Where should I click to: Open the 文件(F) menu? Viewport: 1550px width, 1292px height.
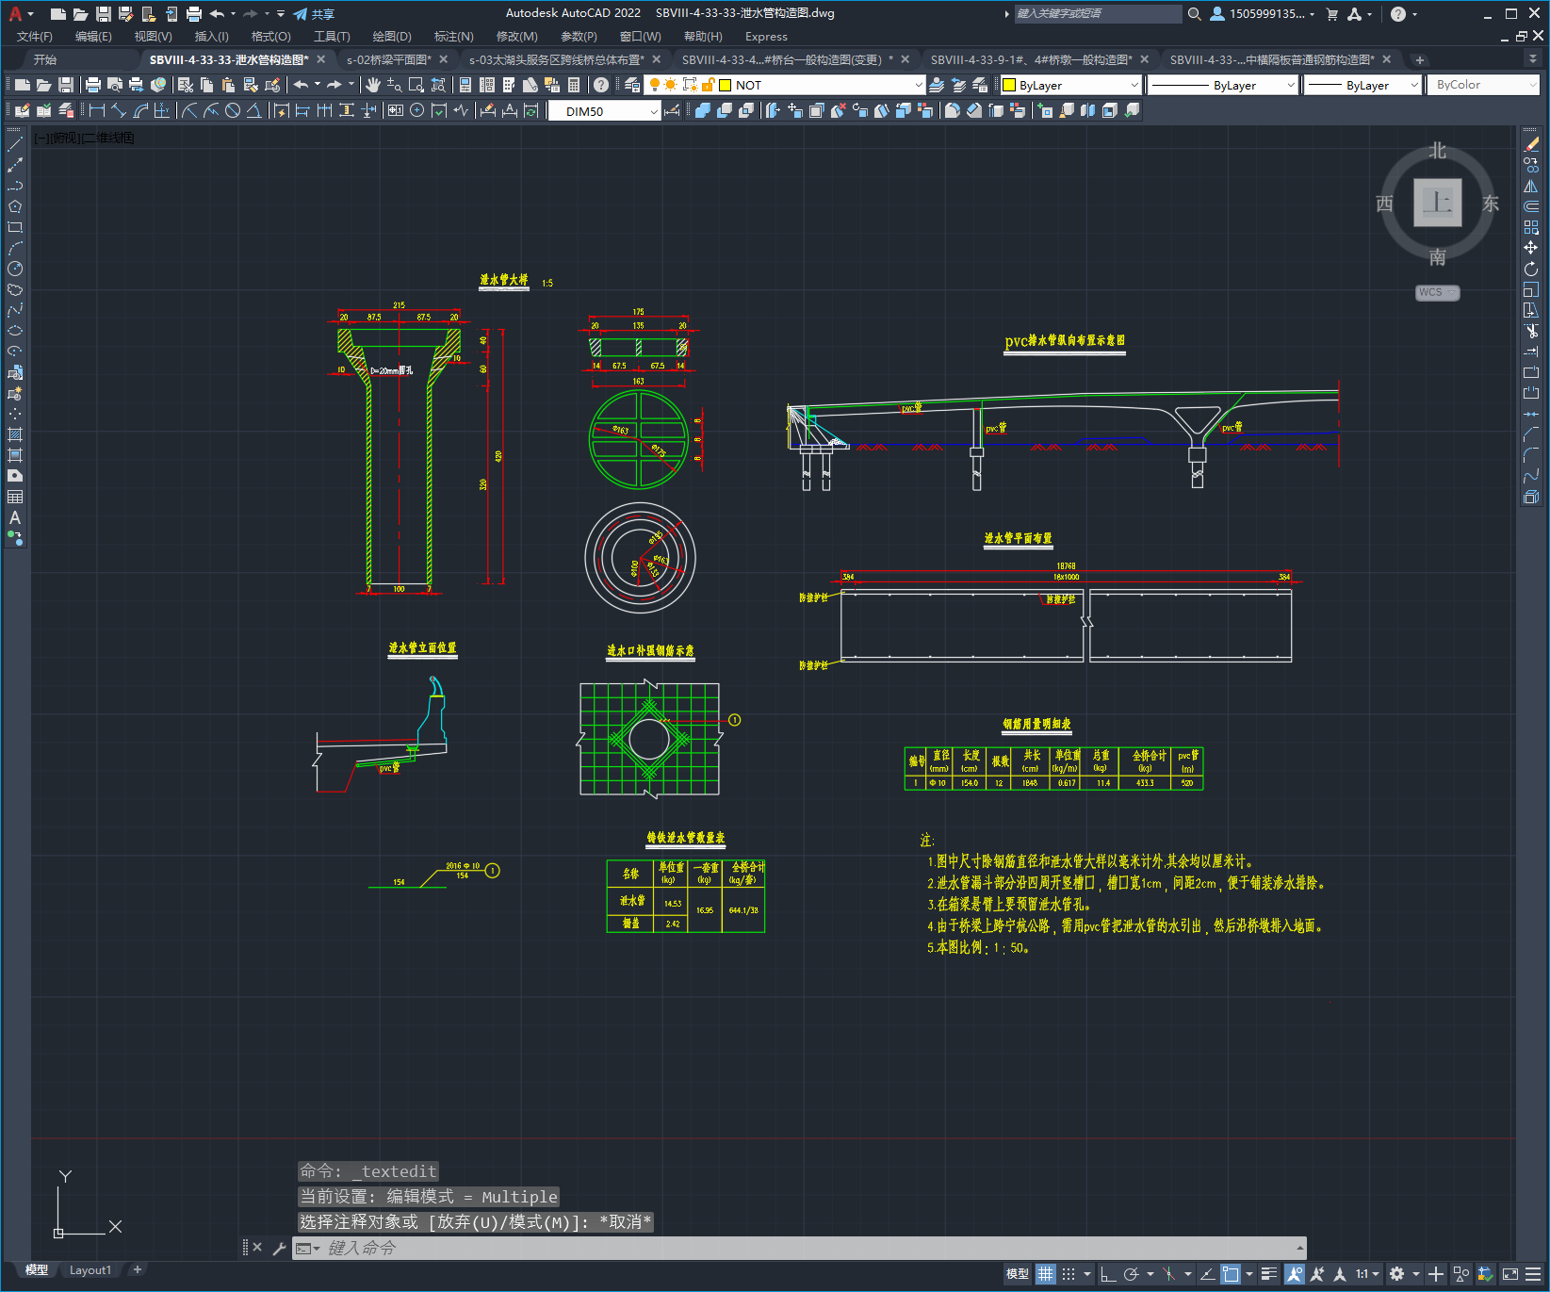35,37
